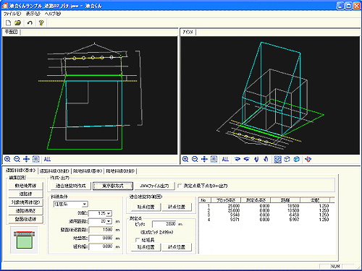Click the 道路線 button
This screenshot has height=271, width=362.
point(25,194)
